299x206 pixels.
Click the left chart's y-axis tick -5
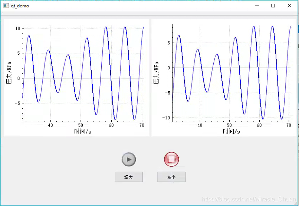17,103
